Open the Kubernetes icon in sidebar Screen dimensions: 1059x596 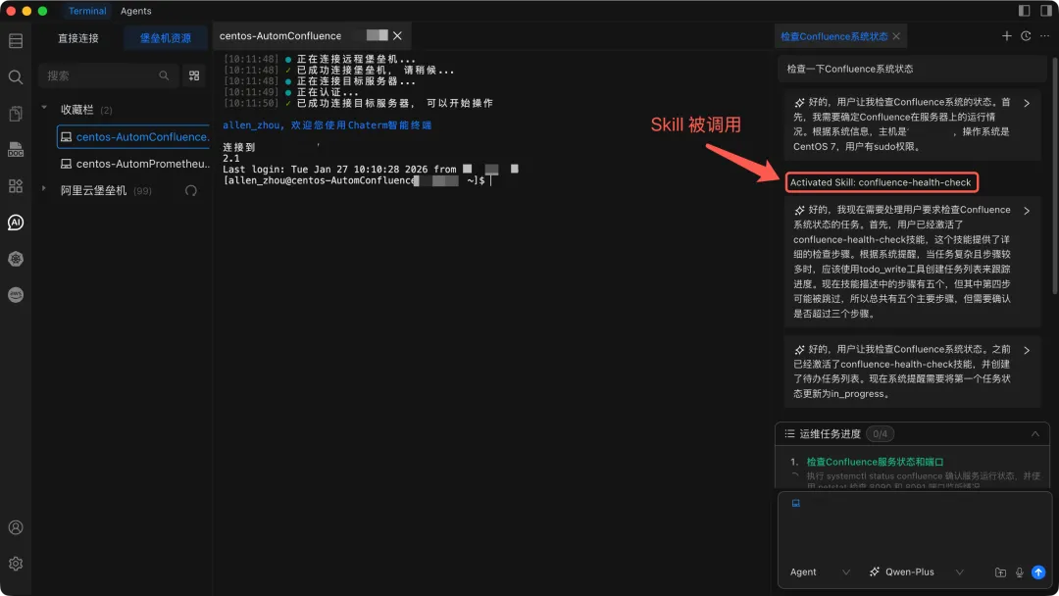pos(15,259)
